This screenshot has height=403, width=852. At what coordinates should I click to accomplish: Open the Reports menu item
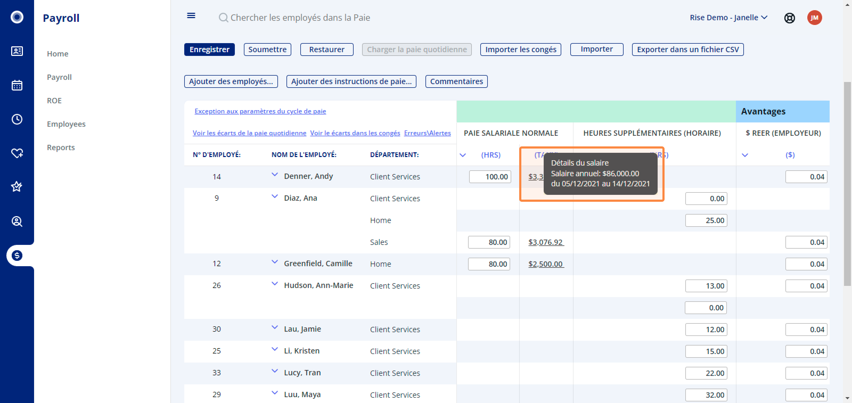61,147
